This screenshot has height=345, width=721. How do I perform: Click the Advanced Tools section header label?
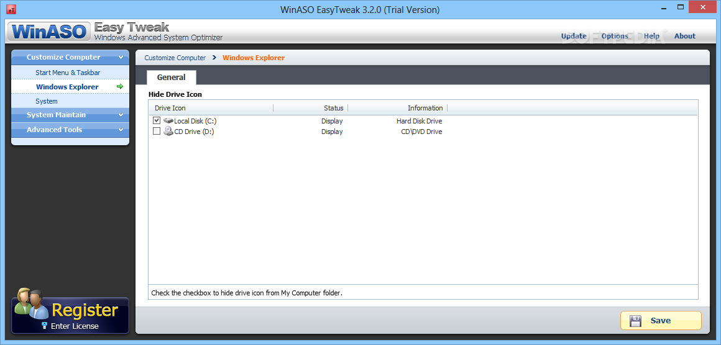click(x=54, y=130)
